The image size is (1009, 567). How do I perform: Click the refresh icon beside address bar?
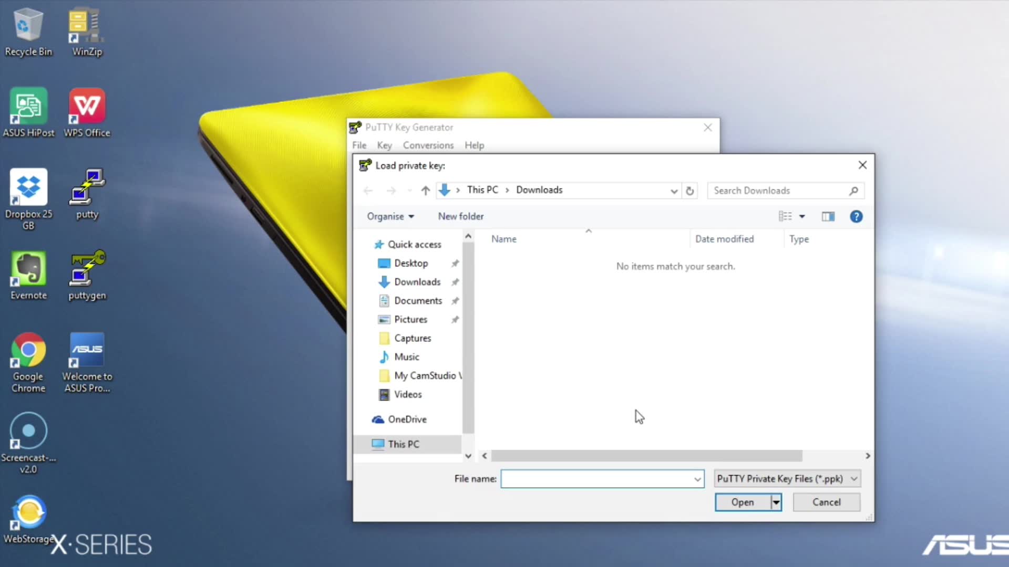689,191
